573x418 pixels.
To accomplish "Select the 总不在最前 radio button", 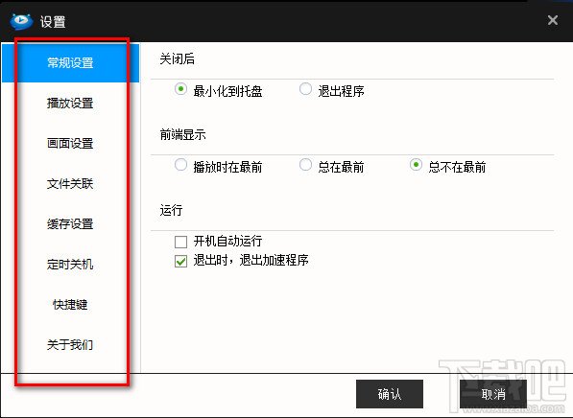I will pos(416,165).
